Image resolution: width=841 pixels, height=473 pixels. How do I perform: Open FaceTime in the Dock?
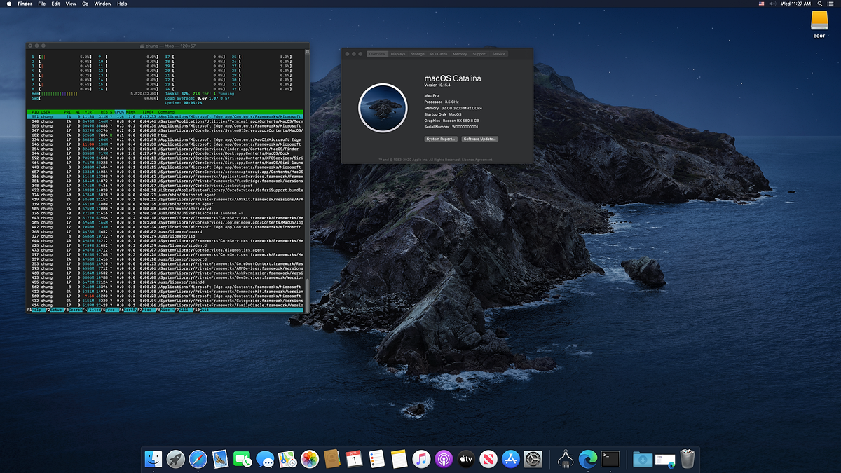point(242,459)
